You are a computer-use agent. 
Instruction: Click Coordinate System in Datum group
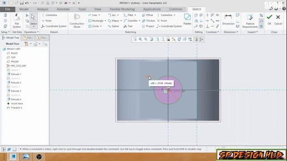54,26
